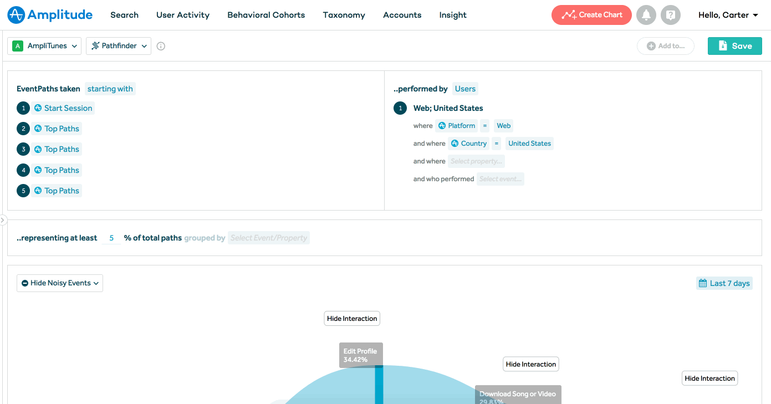The width and height of the screenshot is (771, 404).
Task: Select the Edit Profile 34.42% path node
Action: (x=360, y=355)
